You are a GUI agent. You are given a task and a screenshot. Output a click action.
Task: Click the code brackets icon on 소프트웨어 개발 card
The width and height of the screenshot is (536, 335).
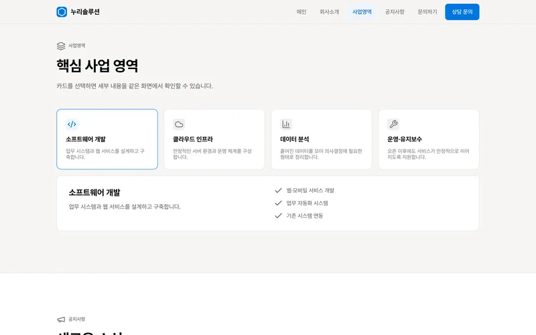(x=72, y=124)
